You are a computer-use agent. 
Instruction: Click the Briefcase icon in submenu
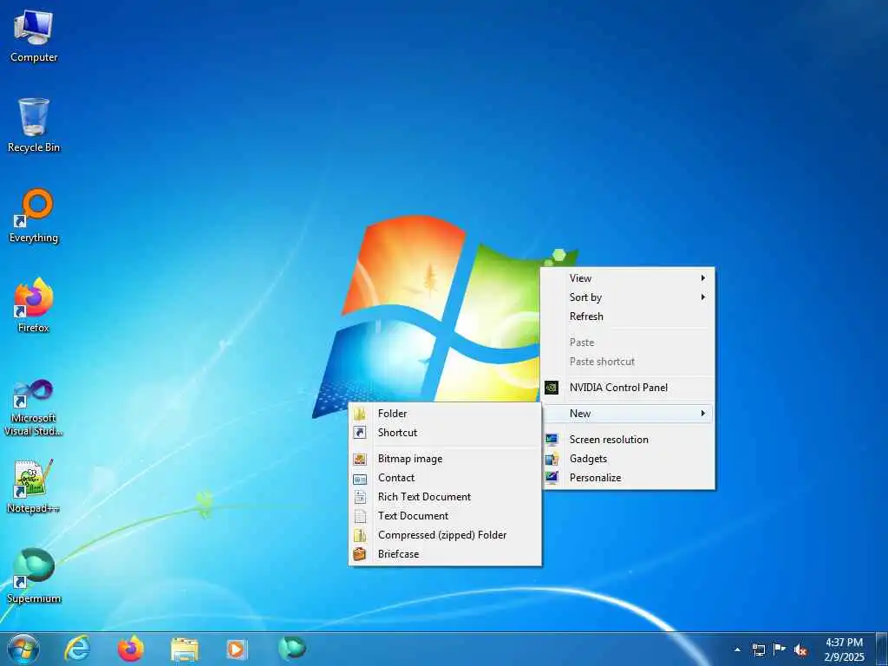[360, 554]
